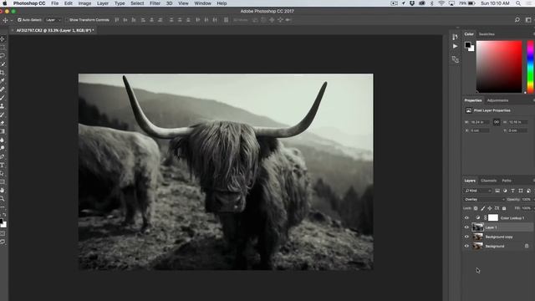535x301 pixels.
Task: Select the Crop tool
Action: pos(3,73)
